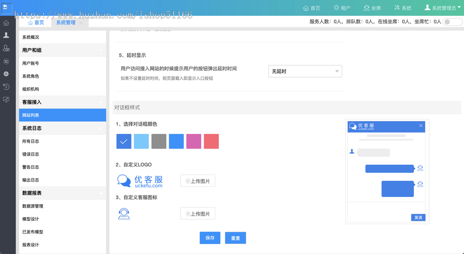464x254 pixels.
Task: Open 所有日志 menu item
Action: [62, 141]
